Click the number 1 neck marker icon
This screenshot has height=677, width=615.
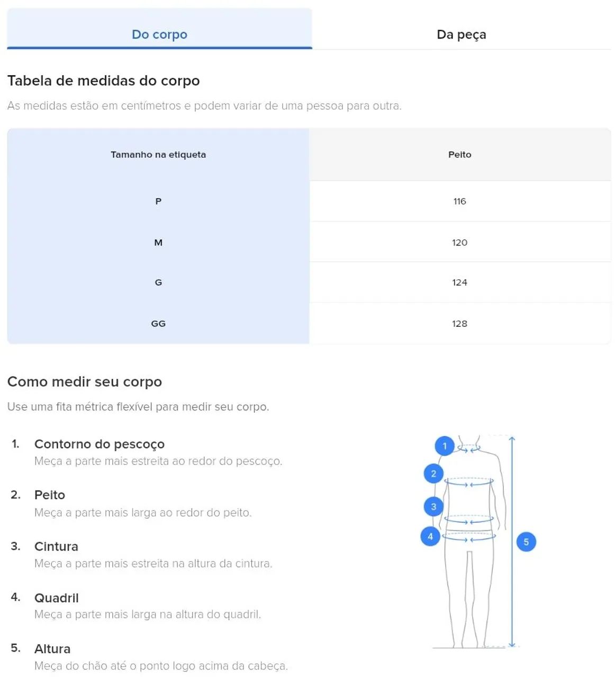445,446
